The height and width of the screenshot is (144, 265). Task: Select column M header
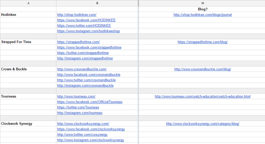pos(202,3)
